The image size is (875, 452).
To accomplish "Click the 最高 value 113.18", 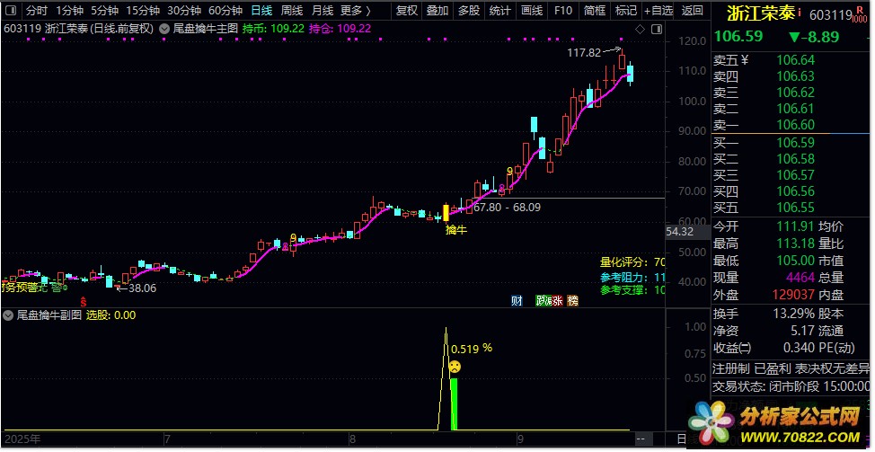I will pyautogui.click(x=796, y=244).
